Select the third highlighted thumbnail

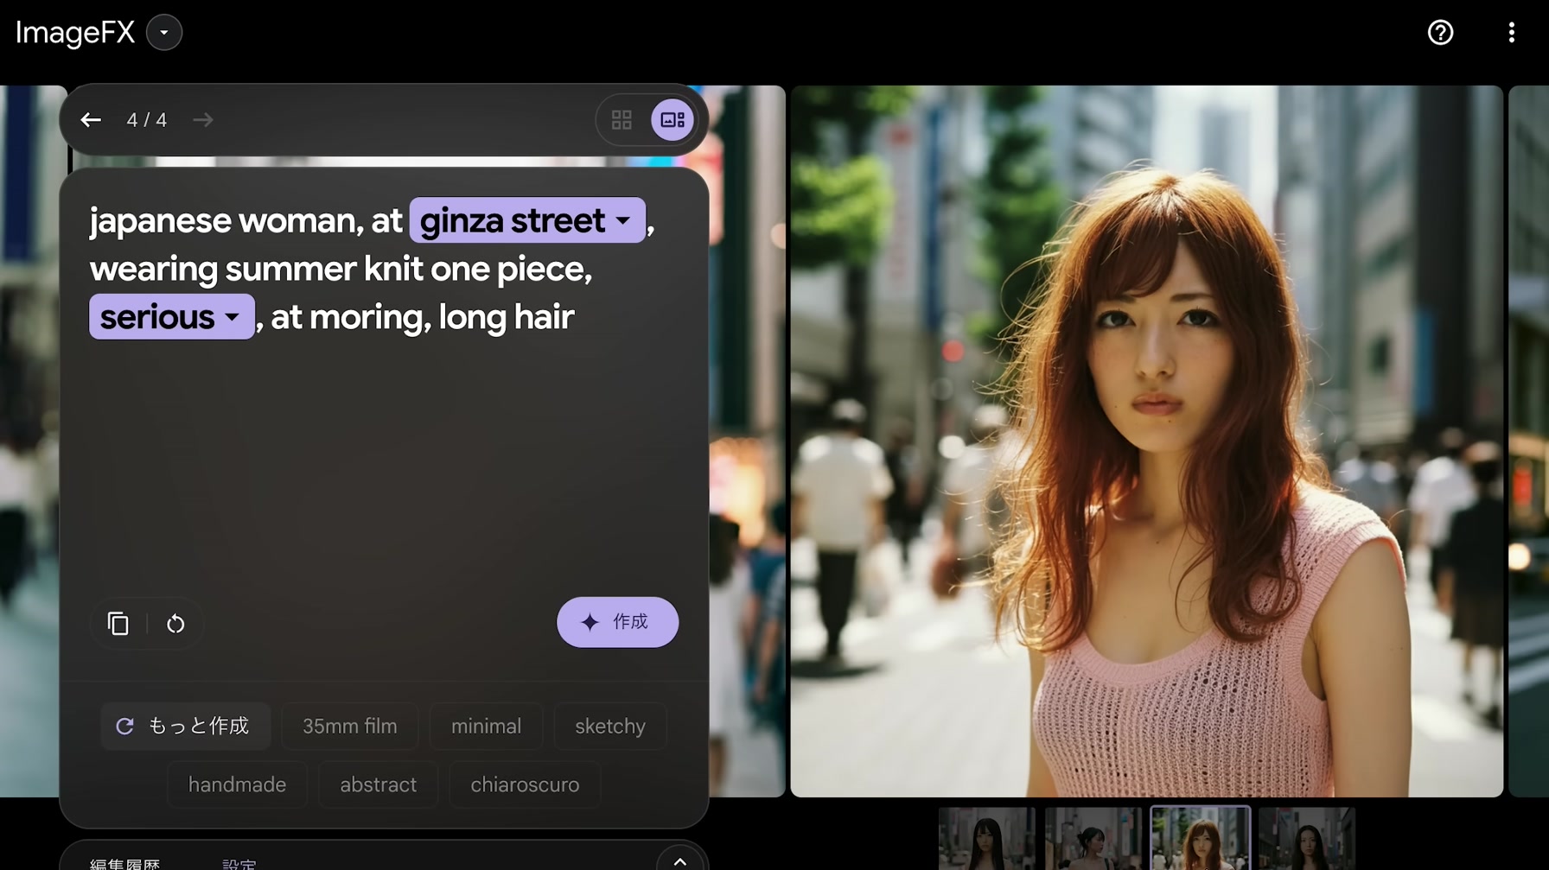coord(1200,838)
